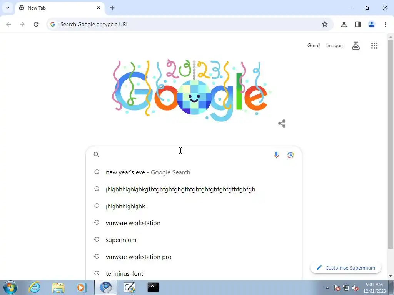Screen dimensions: 394x295
Task: Open a new tab with plus button
Action: [x=112, y=8]
